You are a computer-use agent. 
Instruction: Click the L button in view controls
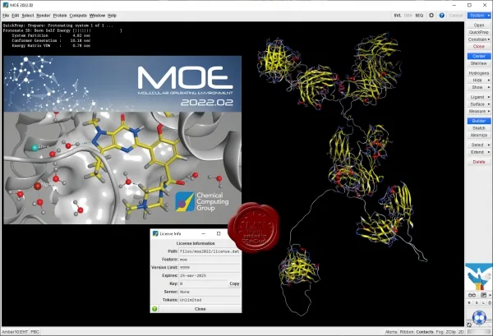(484, 302)
